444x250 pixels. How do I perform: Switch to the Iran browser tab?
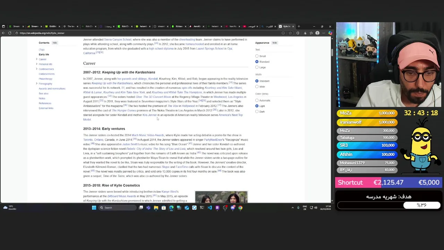point(232,26)
